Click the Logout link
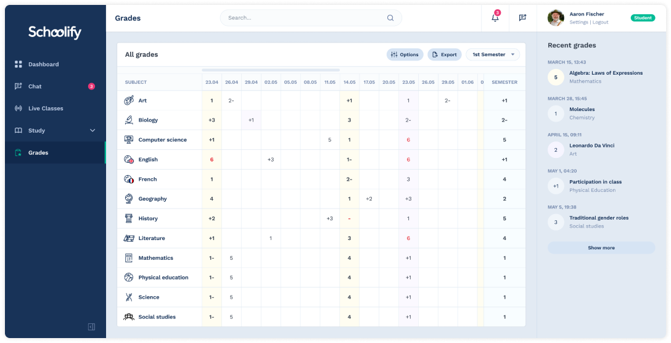This screenshot has width=671, height=343. coord(601,22)
